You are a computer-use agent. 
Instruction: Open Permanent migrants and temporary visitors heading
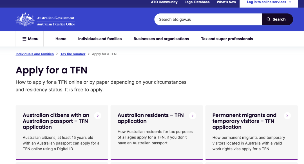tap(244, 121)
